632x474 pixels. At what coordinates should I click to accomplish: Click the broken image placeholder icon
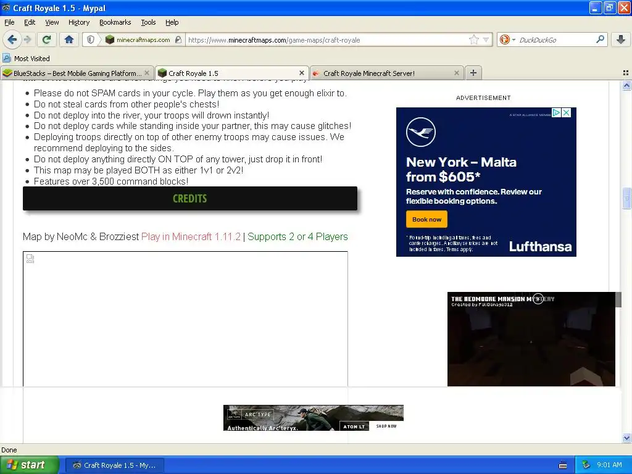pyautogui.click(x=30, y=259)
